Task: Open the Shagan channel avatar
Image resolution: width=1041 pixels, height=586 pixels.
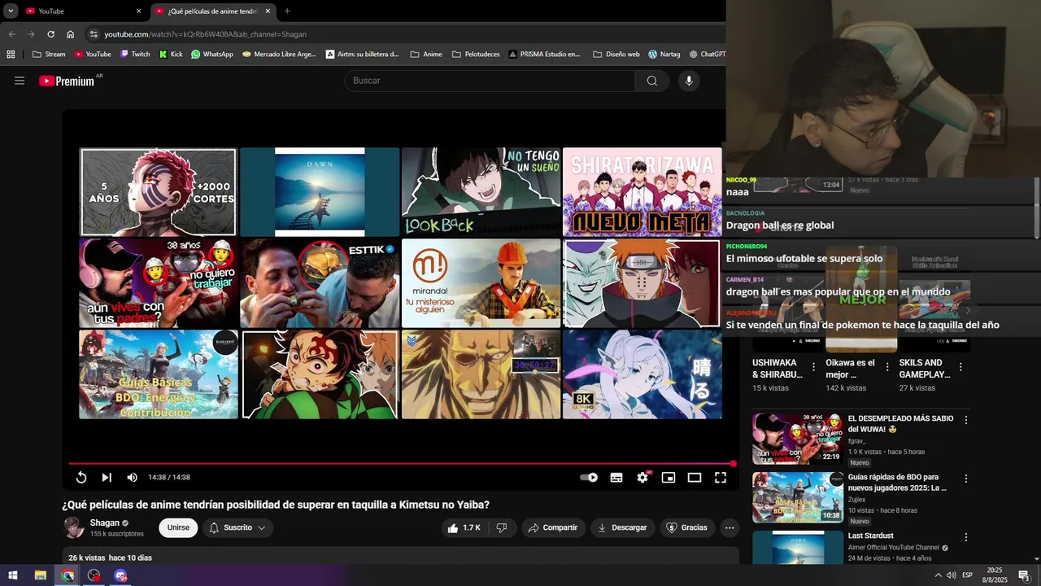Action: click(74, 527)
